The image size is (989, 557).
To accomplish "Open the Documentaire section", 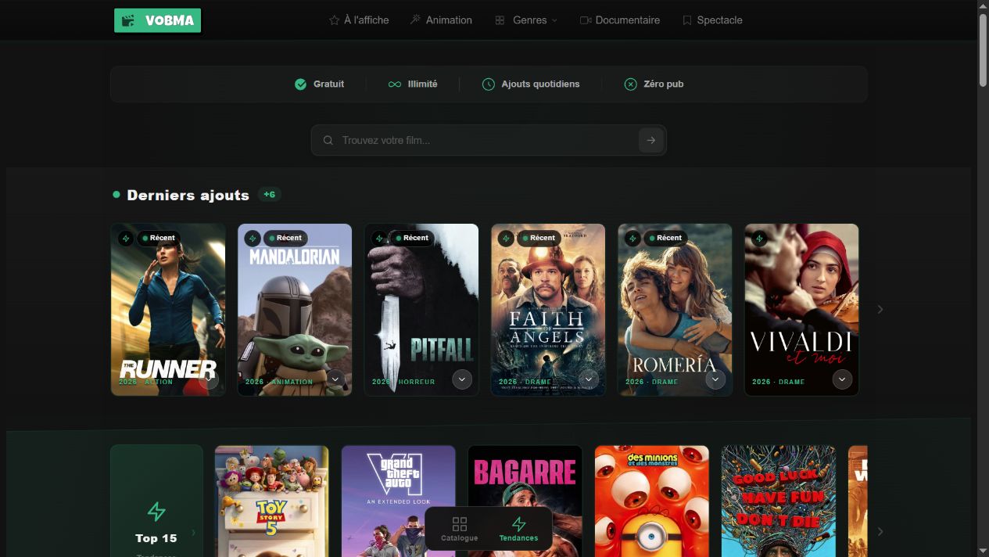I will pos(620,20).
